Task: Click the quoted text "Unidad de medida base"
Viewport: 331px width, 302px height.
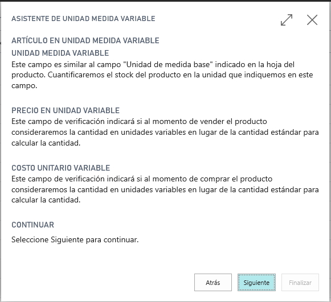Action: point(168,64)
